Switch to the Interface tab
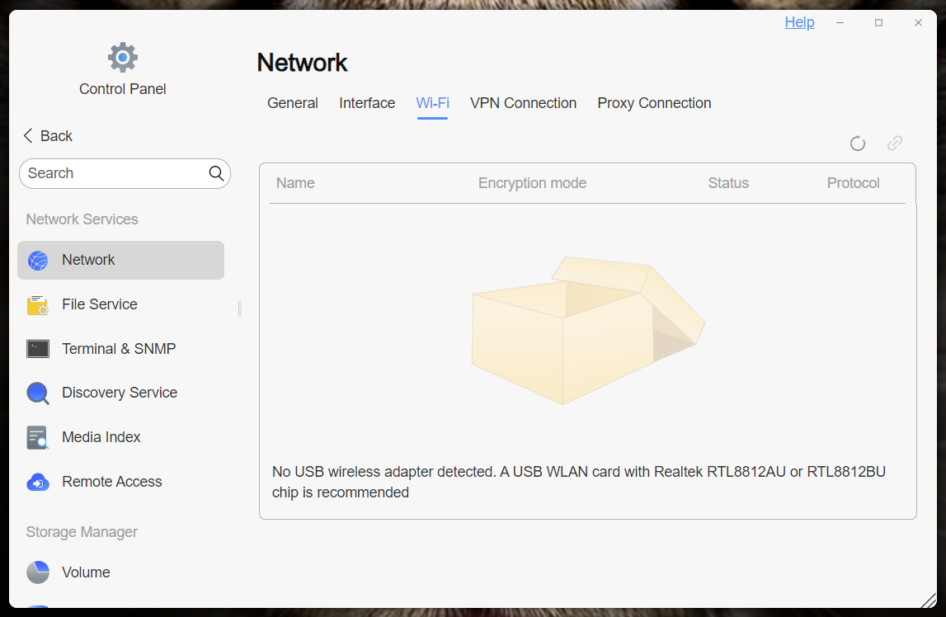 [x=367, y=103]
